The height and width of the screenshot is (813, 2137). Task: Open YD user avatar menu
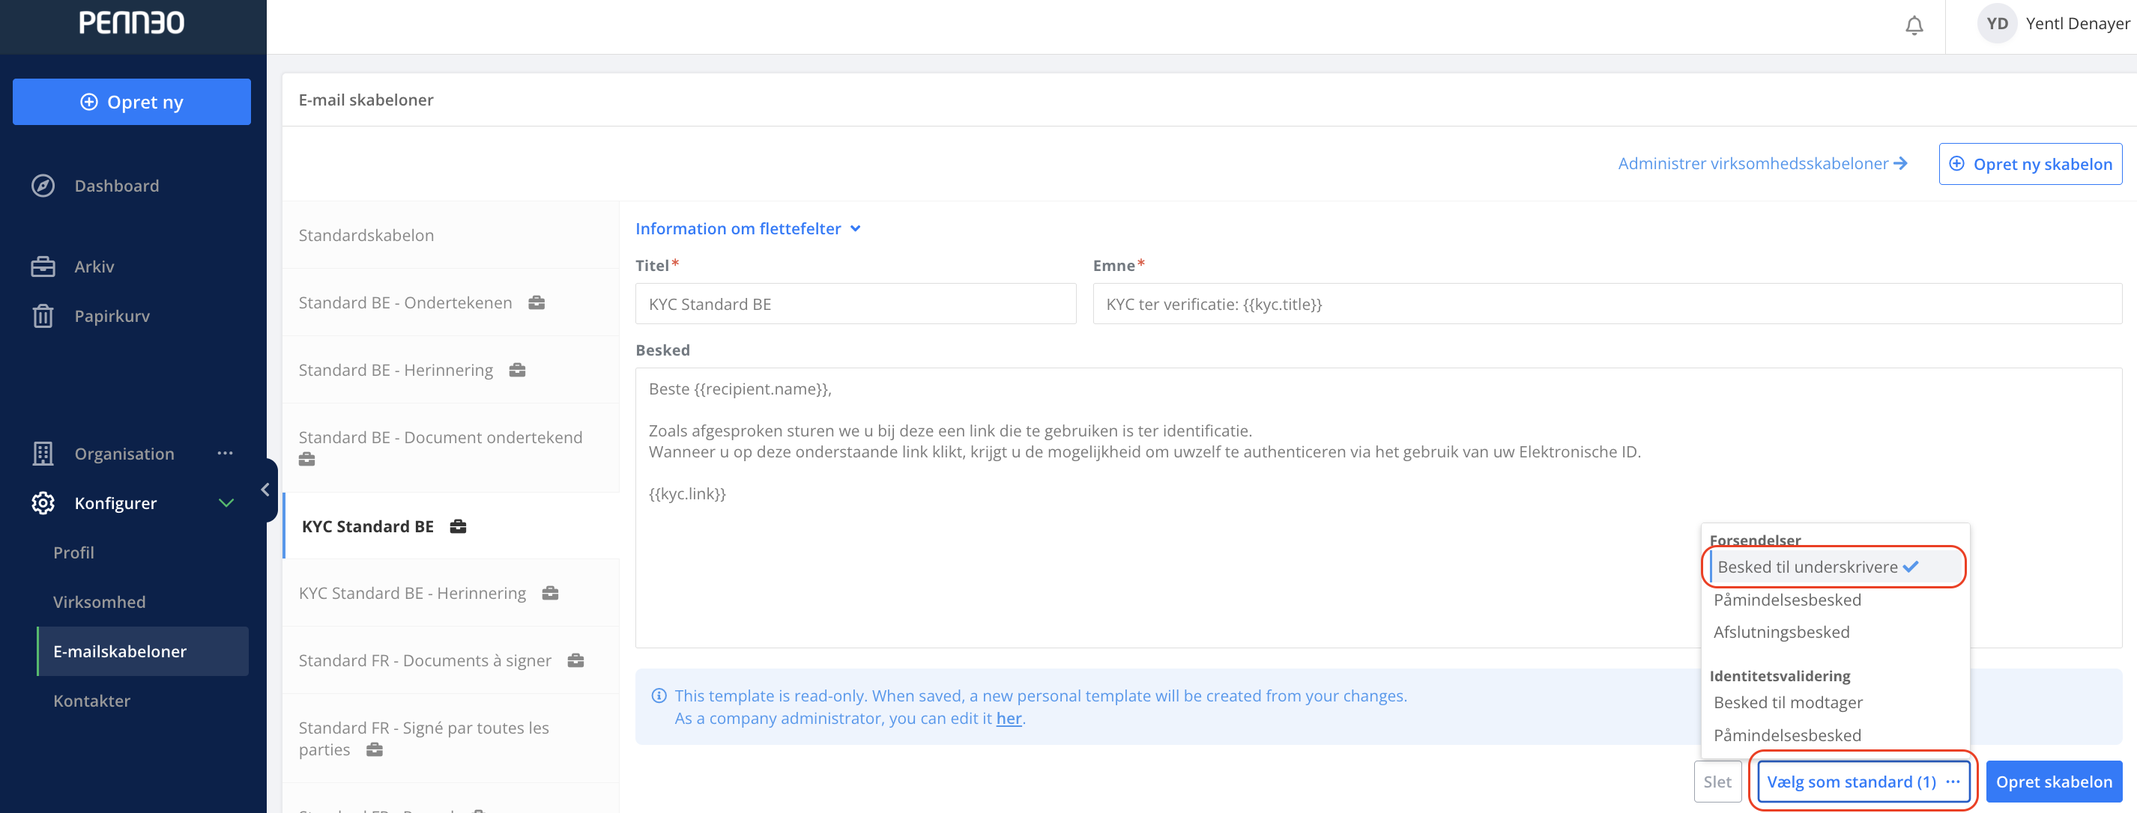click(1997, 24)
